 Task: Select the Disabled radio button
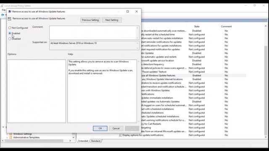tap(10, 39)
